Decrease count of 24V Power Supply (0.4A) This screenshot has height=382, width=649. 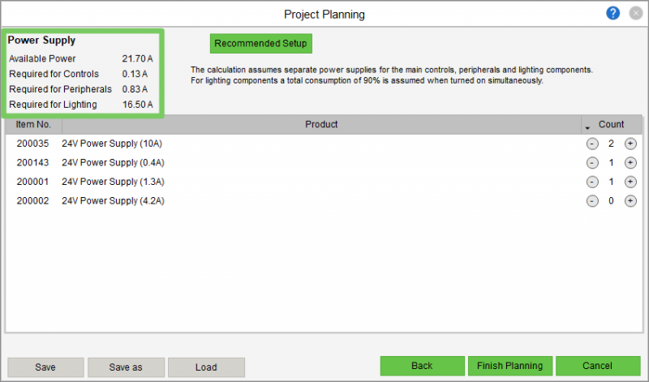click(592, 163)
